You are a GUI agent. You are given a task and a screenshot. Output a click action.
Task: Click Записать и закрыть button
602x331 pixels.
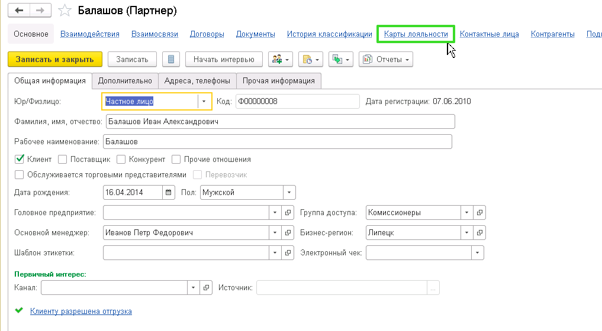click(55, 60)
